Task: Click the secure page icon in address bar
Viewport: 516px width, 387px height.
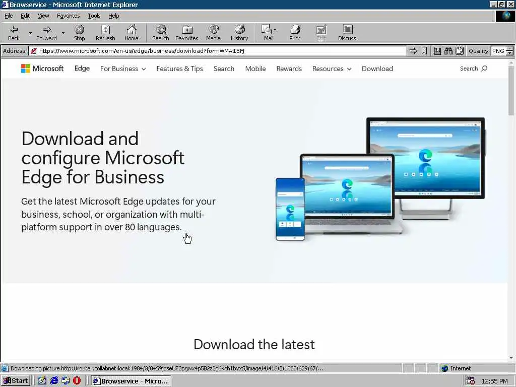Action: 33,51
